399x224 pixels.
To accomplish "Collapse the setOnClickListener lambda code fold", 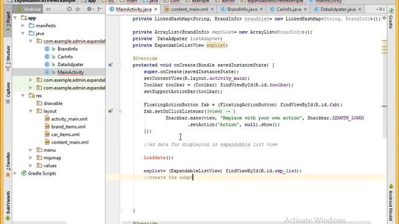I will (x=120, y=111).
